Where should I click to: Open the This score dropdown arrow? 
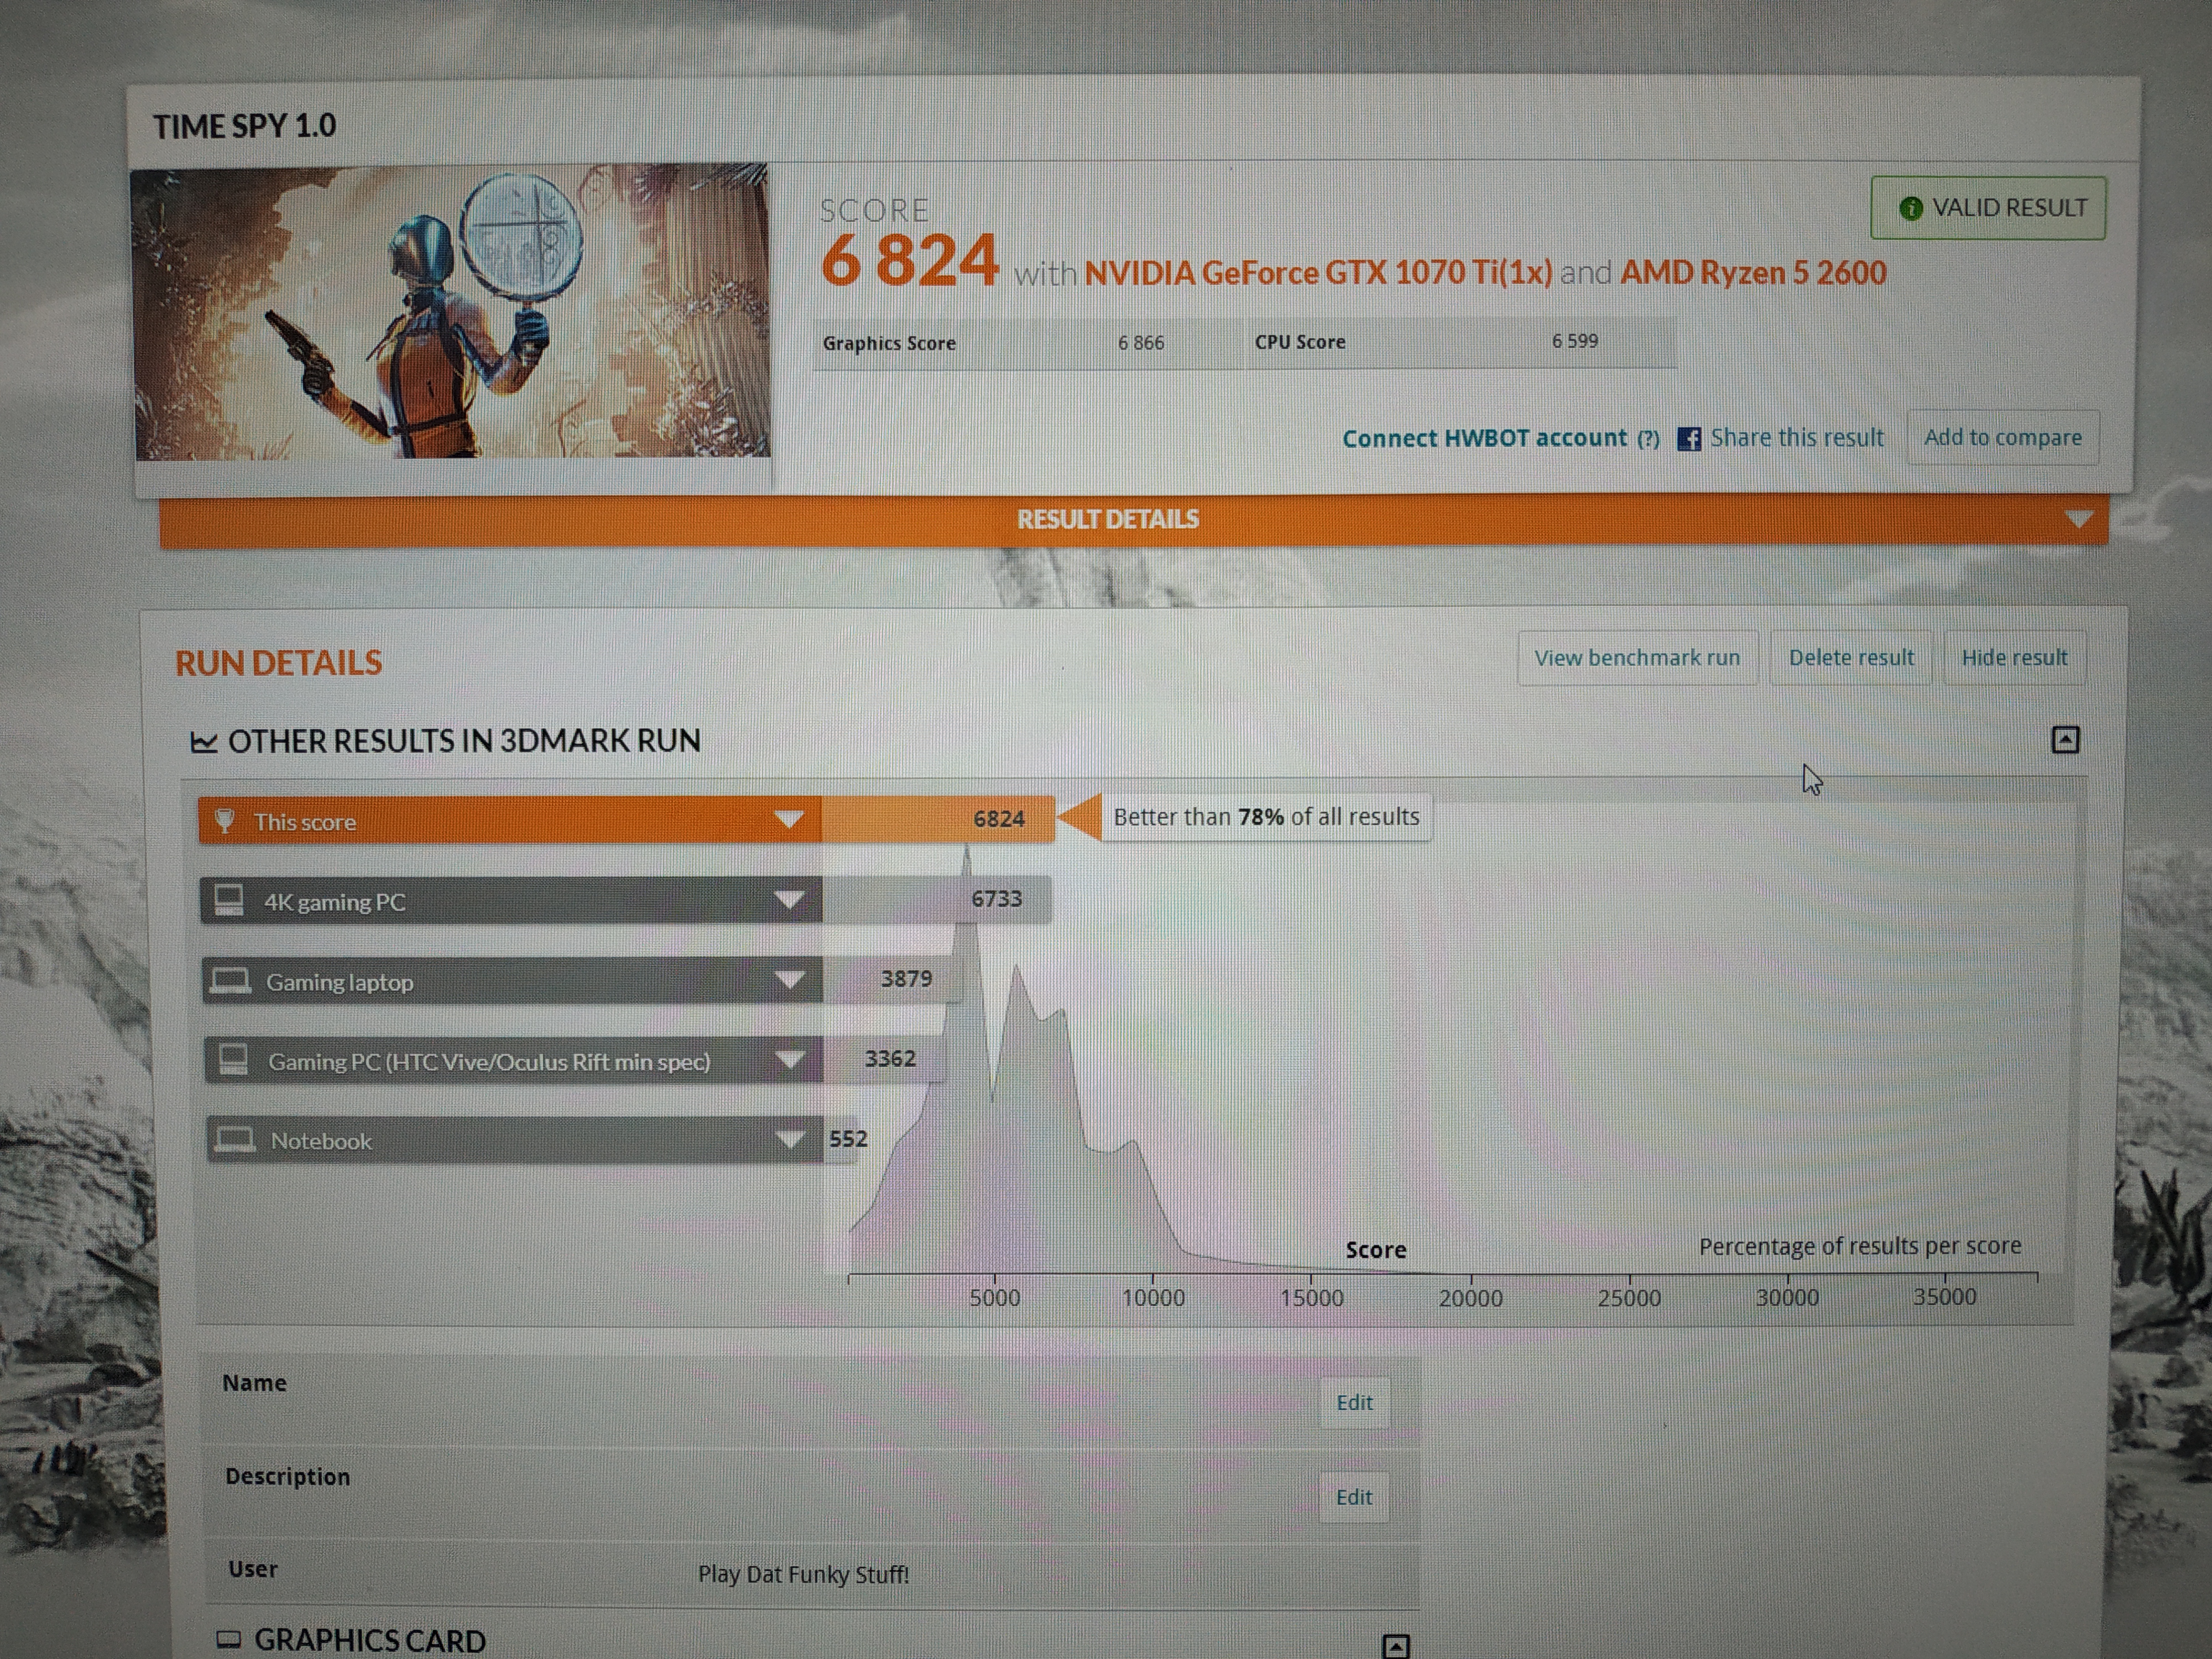click(789, 819)
